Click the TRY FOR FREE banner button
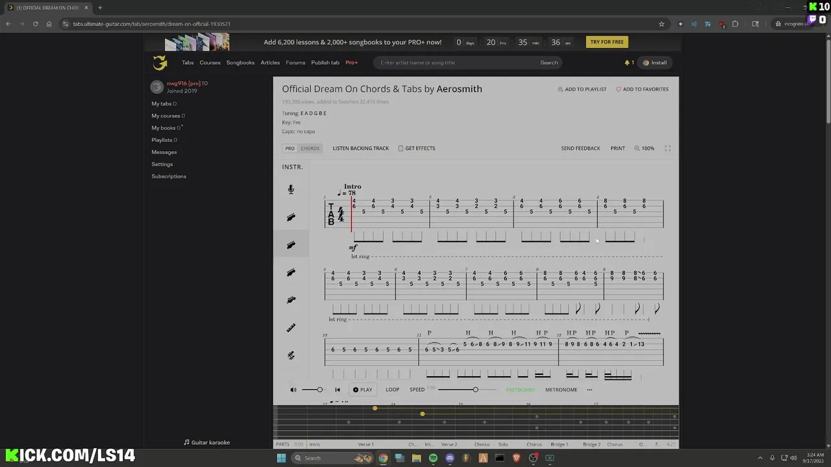Screen dimensions: 831x467 tap(607, 42)
